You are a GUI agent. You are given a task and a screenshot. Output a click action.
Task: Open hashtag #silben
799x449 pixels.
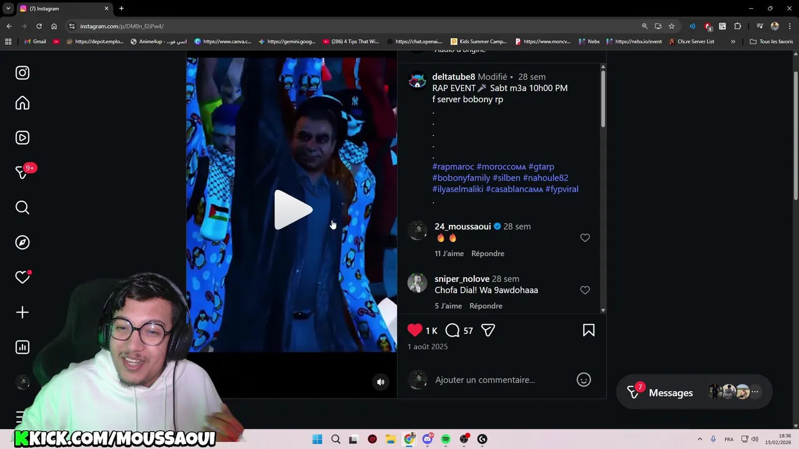click(506, 178)
